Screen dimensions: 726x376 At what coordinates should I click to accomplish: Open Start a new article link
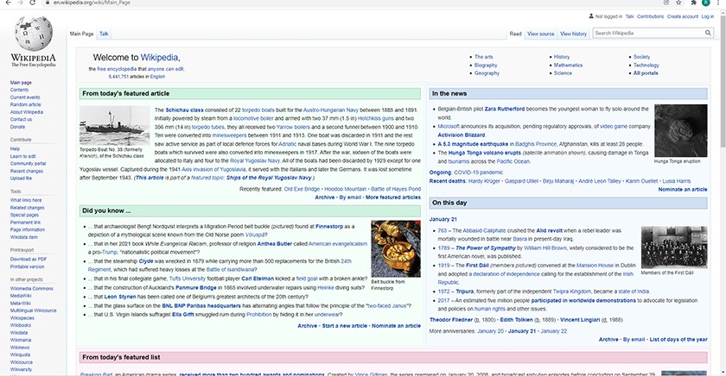click(x=345, y=326)
